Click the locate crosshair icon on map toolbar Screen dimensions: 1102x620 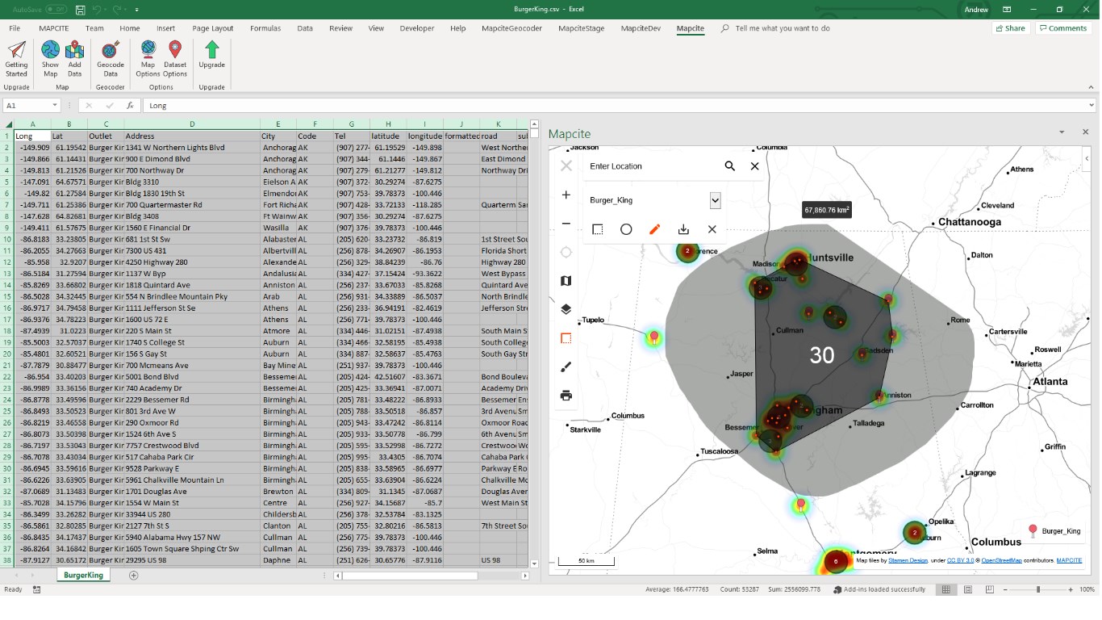click(x=566, y=252)
